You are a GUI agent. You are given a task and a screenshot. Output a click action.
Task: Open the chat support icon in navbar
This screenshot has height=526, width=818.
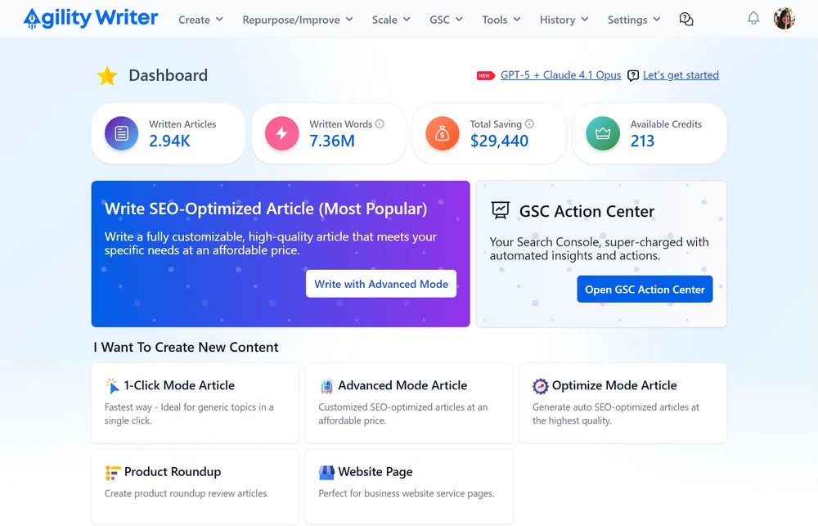(x=686, y=20)
